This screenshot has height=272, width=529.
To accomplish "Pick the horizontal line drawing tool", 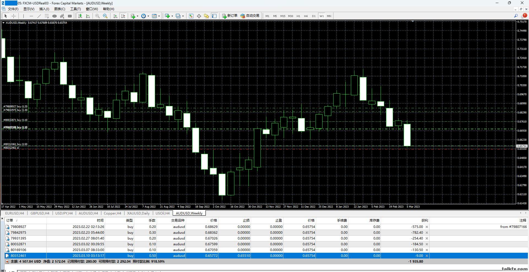I will 31,16.
